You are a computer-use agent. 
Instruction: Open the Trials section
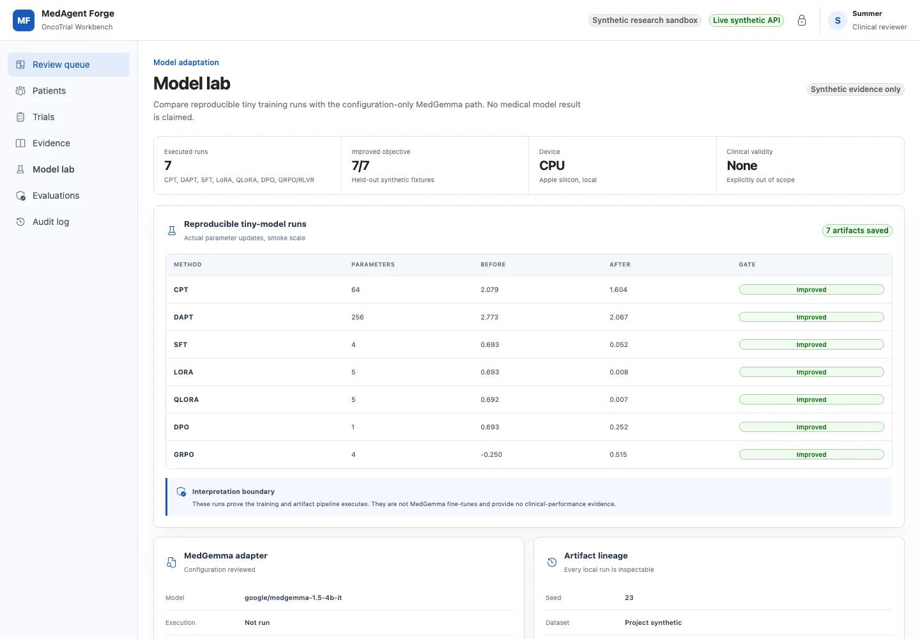coord(68,117)
